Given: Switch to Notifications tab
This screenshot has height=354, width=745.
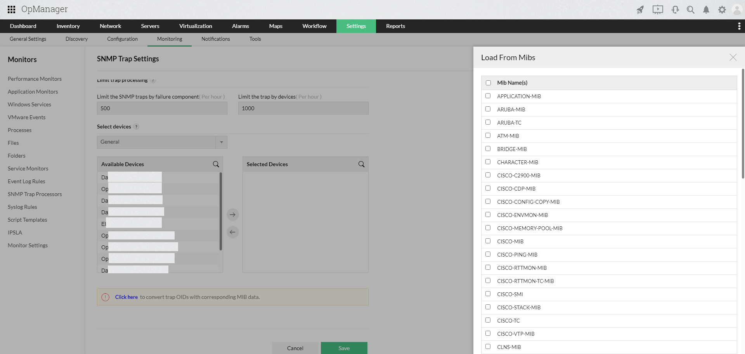Looking at the screenshot, I should [x=216, y=39].
